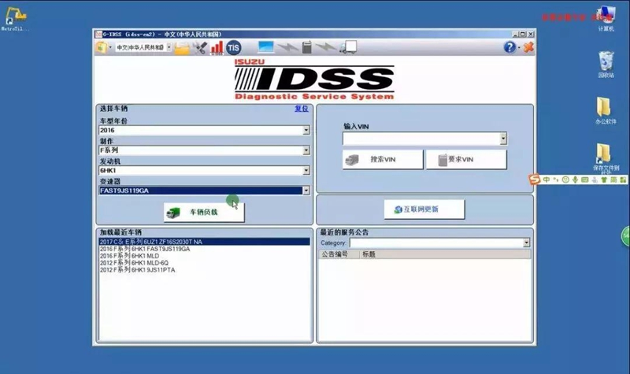Image resolution: width=630 pixels, height=374 pixels.
Task: Click the wrench tools icon in toolbar
Action: point(200,48)
